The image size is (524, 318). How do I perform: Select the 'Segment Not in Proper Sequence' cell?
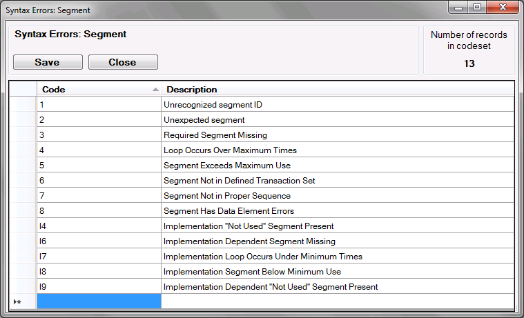[x=337, y=196]
